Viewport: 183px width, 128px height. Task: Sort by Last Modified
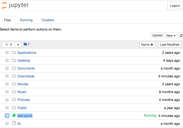pos(170,45)
